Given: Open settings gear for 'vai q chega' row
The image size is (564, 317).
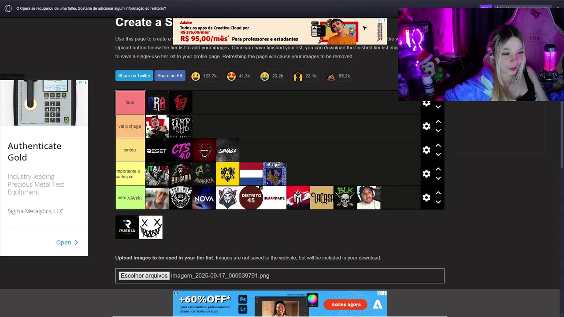Looking at the screenshot, I should [426, 126].
